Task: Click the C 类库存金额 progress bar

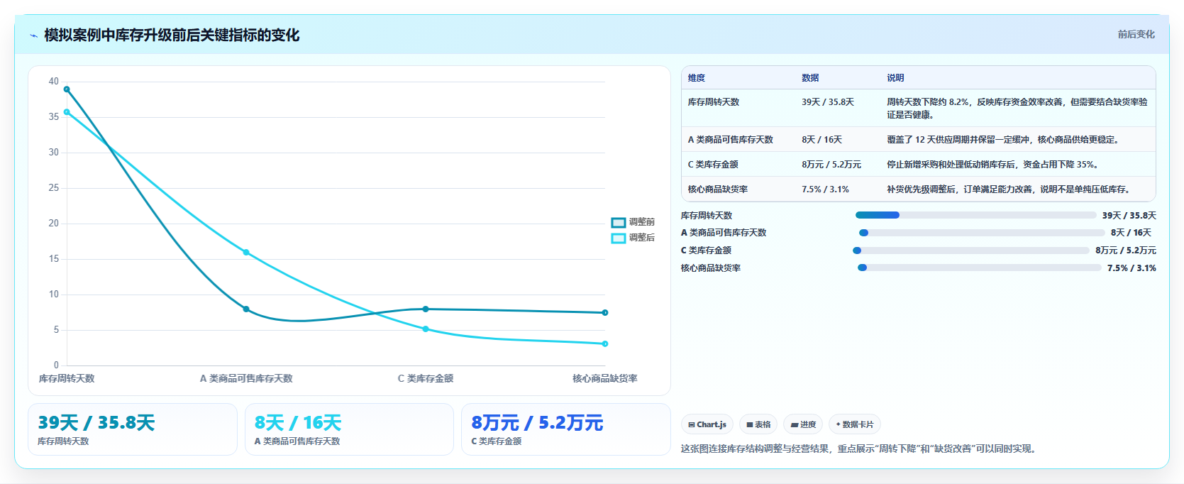Action: pos(970,251)
